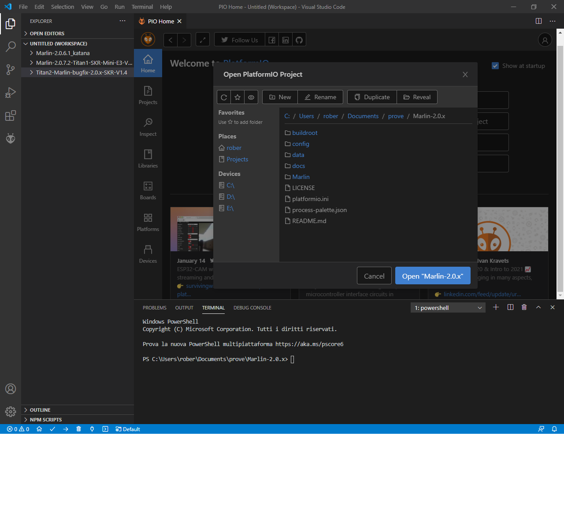Image resolution: width=564 pixels, height=529 pixels.
Task: Go forward with PIO Home forward arrow
Action: point(184,40)
